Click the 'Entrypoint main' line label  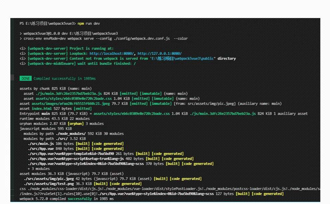35,114
